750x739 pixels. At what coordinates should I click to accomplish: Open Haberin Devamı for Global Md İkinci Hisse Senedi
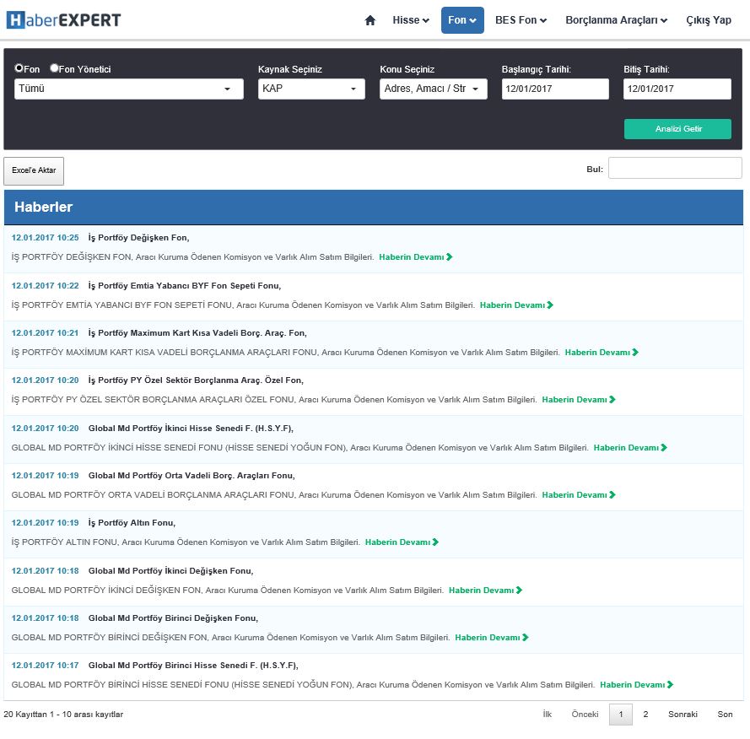[630, 448]
